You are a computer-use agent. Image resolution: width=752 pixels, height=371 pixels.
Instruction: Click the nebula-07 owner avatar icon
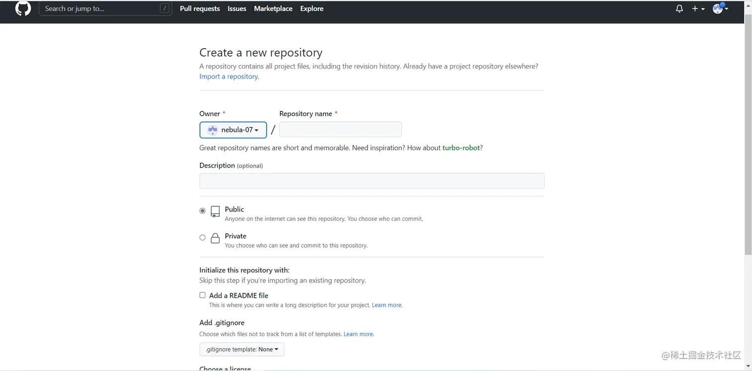[x=213, y=130]
